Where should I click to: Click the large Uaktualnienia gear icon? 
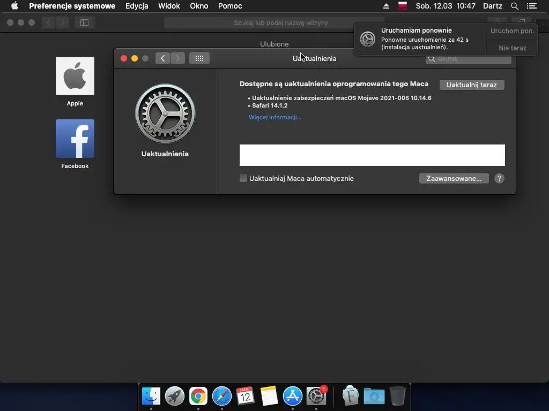click(x=165, y=113)
